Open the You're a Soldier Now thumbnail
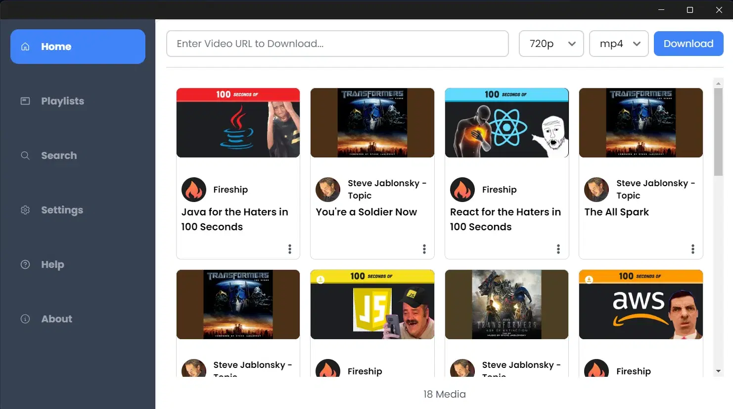The height and width of the screenshot is (409, 733). click(372, 123)
